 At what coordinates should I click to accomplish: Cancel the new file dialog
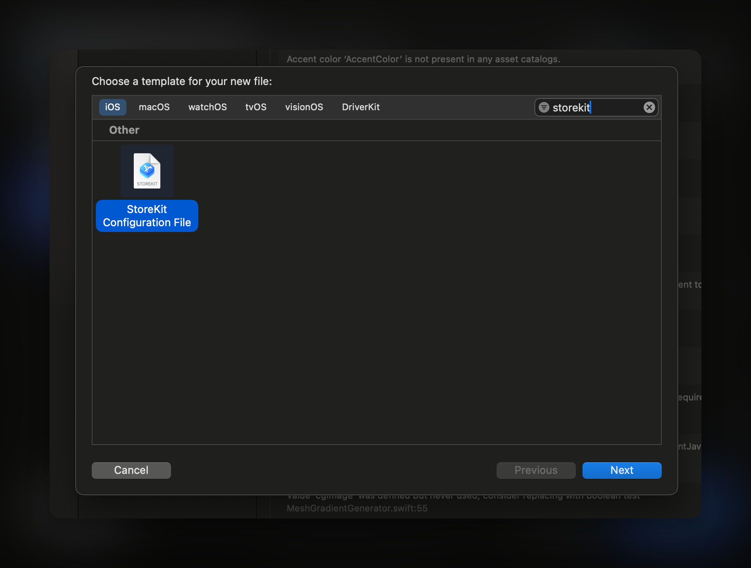pyautogui.click(x=131, y=470)
